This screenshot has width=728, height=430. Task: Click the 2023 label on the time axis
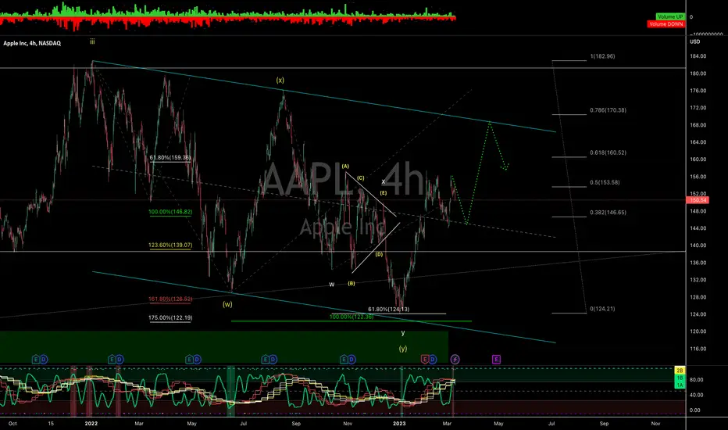[x=399, y=424]
